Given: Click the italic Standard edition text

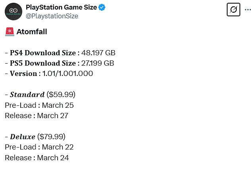Looking at the screenshot, I should (x=27, y=95).
